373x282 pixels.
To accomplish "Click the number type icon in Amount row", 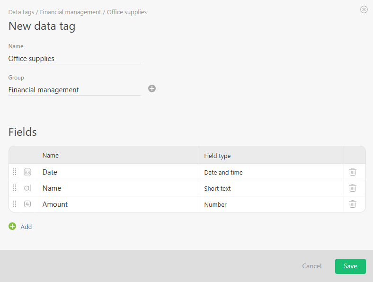I will 27,204.
